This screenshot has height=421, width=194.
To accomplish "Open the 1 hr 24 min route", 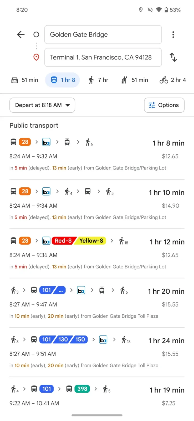I will (x=97, y=353).
